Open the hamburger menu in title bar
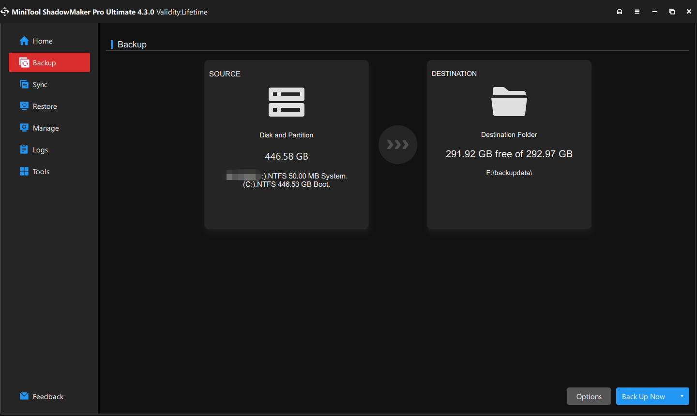 click(637, 12)
